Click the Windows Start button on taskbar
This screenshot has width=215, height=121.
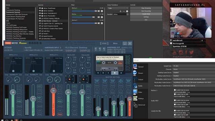(2, 120)
